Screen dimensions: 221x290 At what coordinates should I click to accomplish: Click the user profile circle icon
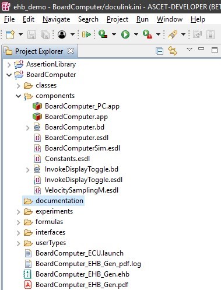point(62,34)
